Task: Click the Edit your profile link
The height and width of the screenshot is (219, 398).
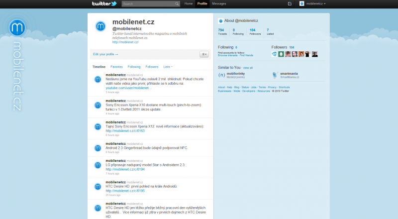Action: click(105, 54)
